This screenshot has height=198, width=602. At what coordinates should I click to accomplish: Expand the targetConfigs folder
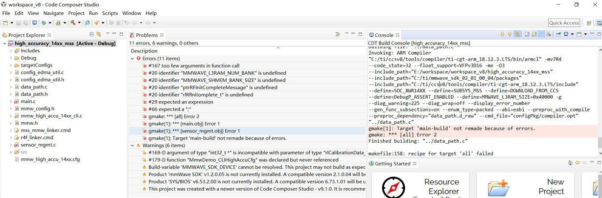pyautogui.click(x=11, y=65)
